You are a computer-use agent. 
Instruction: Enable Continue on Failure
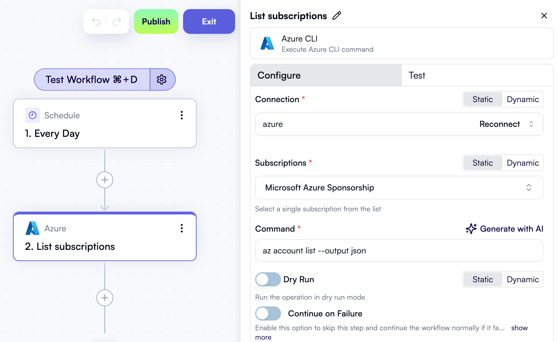tap(268, 313)
